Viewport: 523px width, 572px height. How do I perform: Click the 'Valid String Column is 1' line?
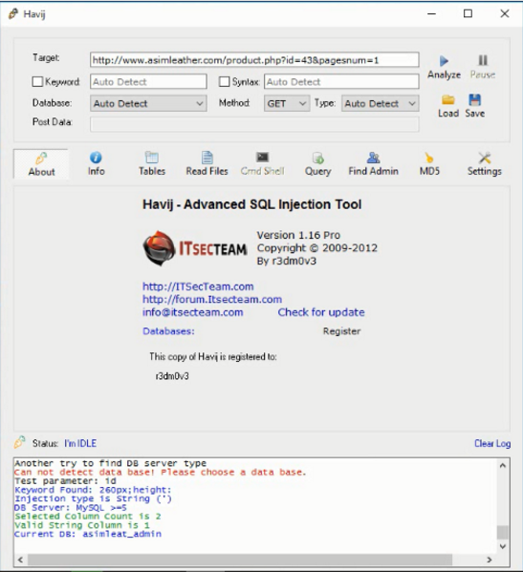point(82,525)
